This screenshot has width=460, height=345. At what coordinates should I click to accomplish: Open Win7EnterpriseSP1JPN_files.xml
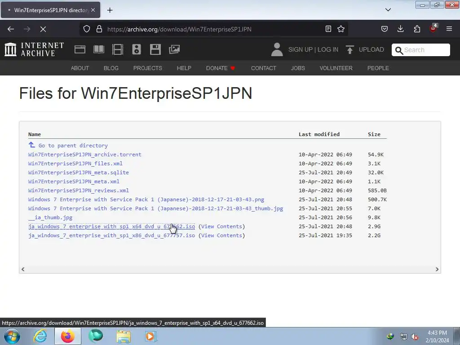click(x=75, y=164)
